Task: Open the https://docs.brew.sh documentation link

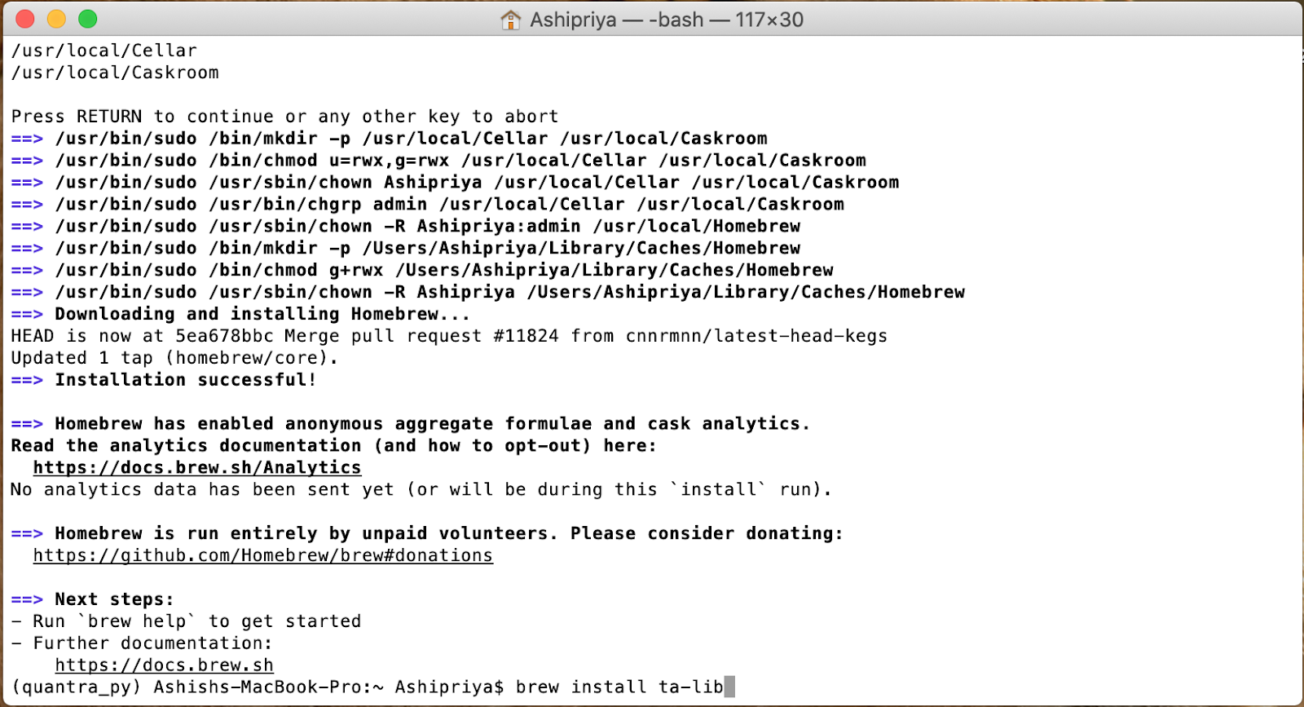Action: point(165,665)
